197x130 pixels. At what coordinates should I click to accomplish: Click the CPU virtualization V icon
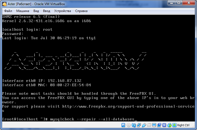(x=164, y=125)
